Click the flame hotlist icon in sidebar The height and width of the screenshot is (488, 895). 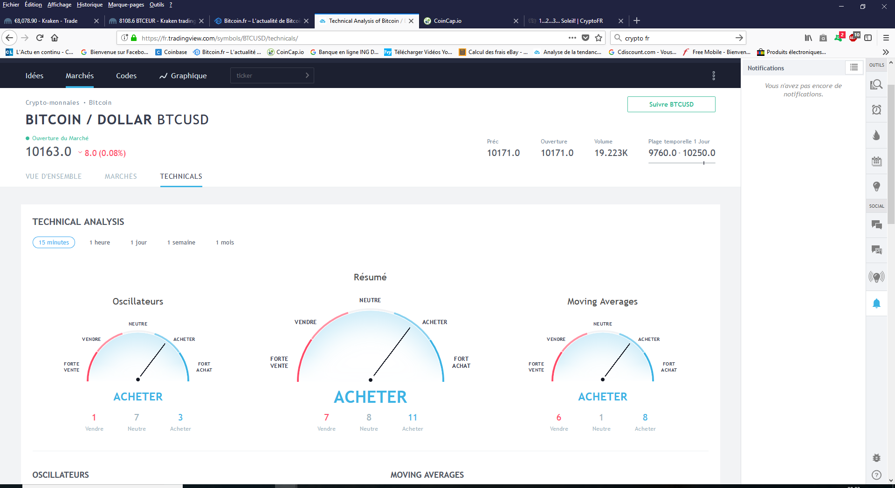point(876,136)
